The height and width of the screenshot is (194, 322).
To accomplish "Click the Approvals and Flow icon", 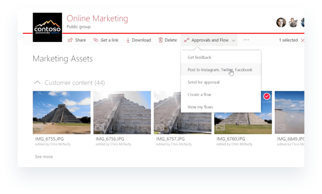I will 187,40.
